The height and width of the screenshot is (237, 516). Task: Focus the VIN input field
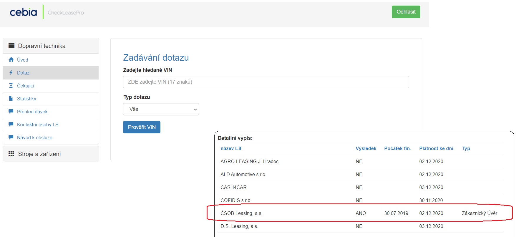266,82
